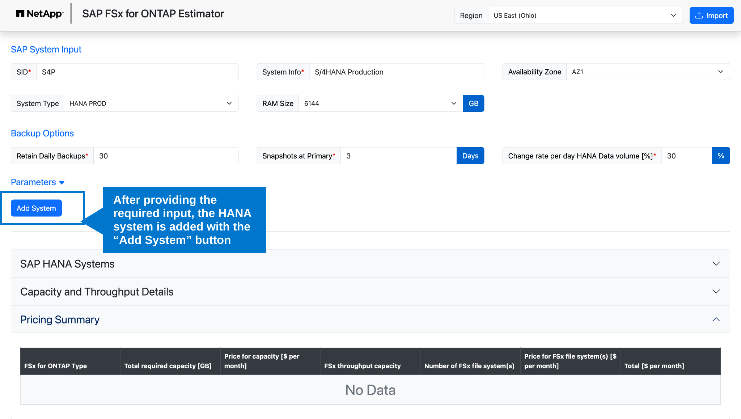Click SAP FSx for ONTAP Estimator title
The height and width of the screenshot is (419, 741).
pos(153,14)
